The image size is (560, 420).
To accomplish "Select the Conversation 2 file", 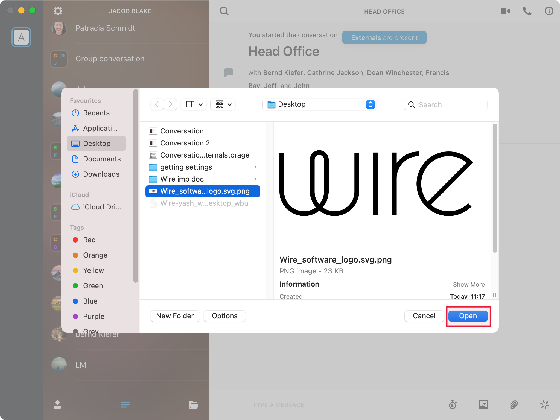I will [203, 143].
